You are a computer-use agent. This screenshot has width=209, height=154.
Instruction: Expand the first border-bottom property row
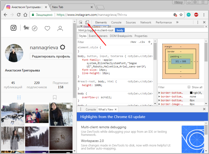coord(159,92)
